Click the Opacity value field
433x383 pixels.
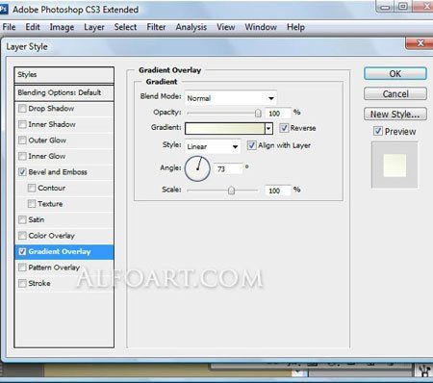tap(278, 114)
